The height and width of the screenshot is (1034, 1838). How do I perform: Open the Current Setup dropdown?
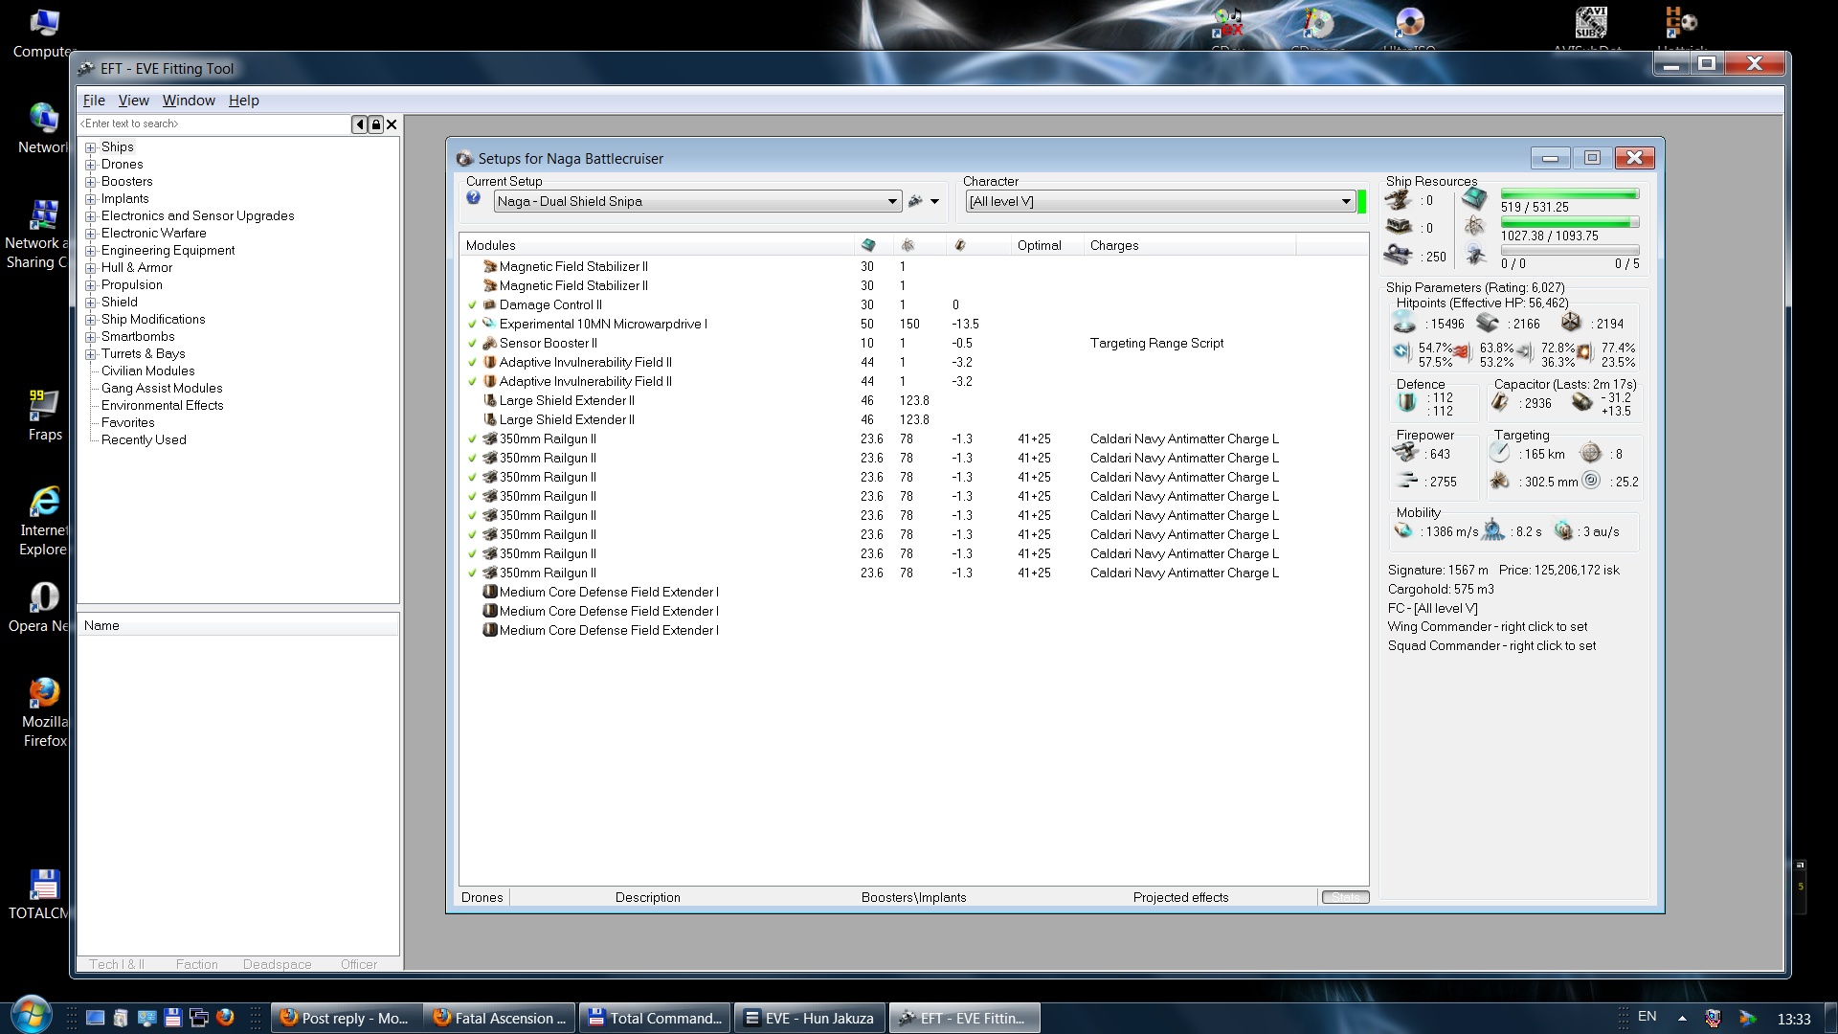click(891, 202)
